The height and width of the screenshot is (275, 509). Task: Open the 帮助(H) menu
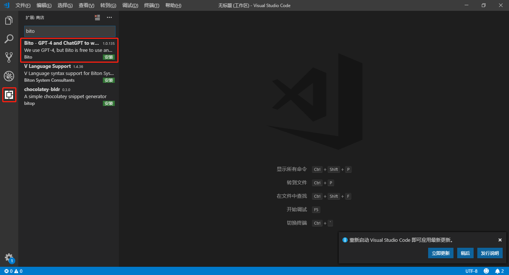(x=173, y=6)
